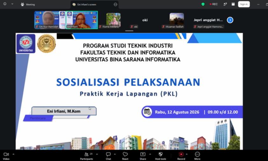Minimize the Zoom meeting window
Image resolution: width=268 pixels, height=161 pixels.
(x=258, y=4)
